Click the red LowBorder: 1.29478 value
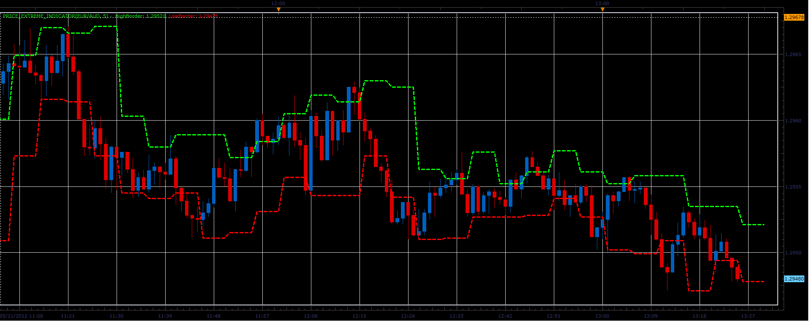809x321 pixels. click(193, 16)
